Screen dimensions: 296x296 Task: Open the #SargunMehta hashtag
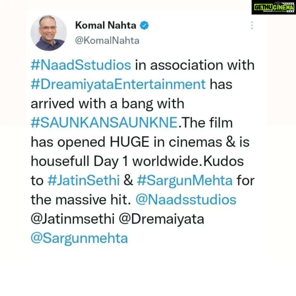(x=185, y=181)
